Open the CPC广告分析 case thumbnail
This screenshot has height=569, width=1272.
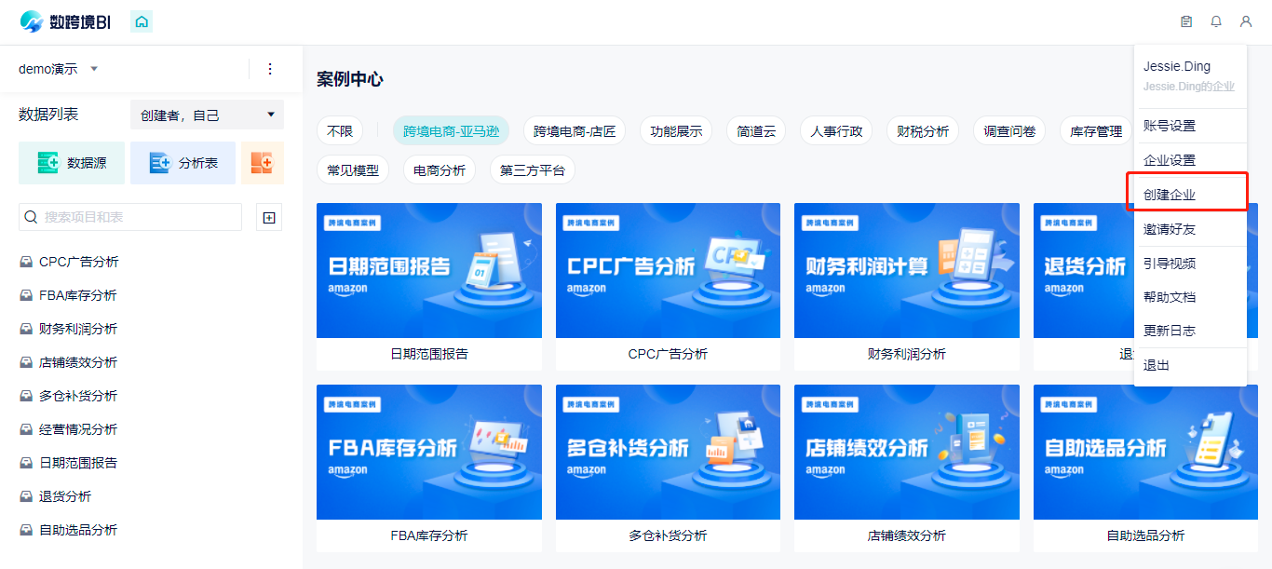click(x=668, y=271)
